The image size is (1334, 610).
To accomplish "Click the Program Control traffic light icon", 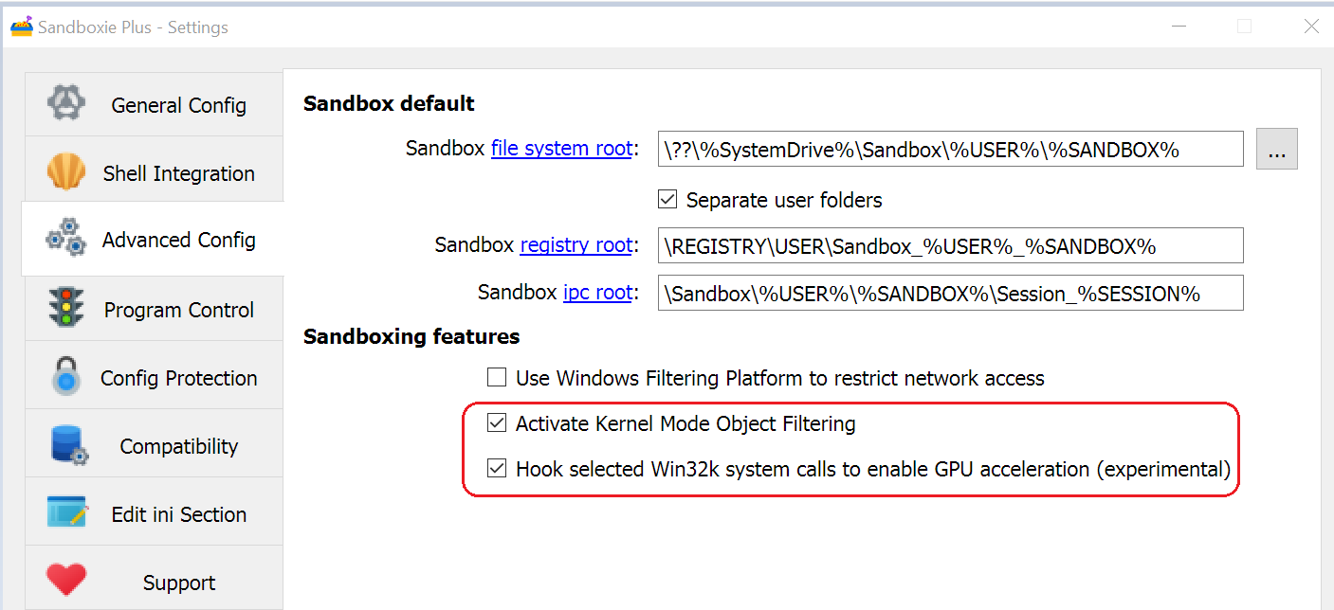I will [x=66, y=309].
